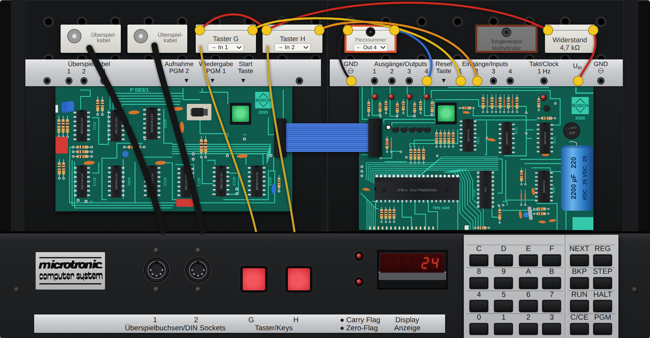Click keypad key 9
Viewport: 650px width, 338px height.
pyautogui.click(x=503, y=283)
